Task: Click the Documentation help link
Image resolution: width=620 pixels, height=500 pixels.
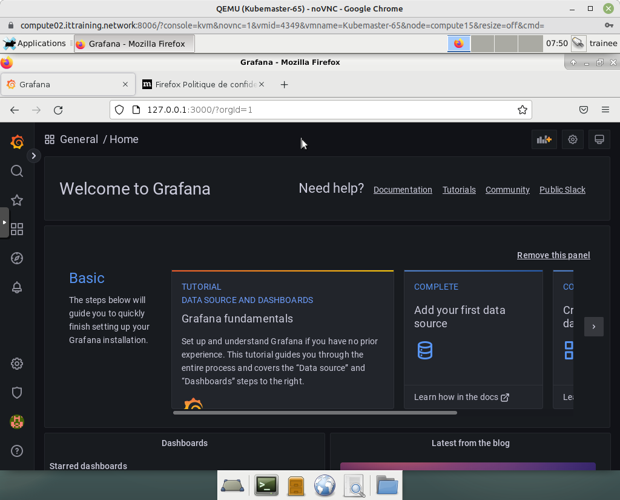Action: pyautogui.click(x=403, y=190)
